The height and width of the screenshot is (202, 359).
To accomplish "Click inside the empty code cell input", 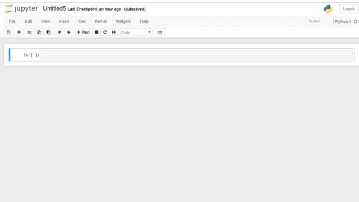I will [197, 55].
